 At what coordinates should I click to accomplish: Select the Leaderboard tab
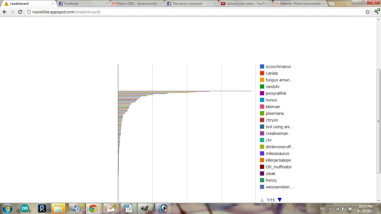(x=29, y=4)
